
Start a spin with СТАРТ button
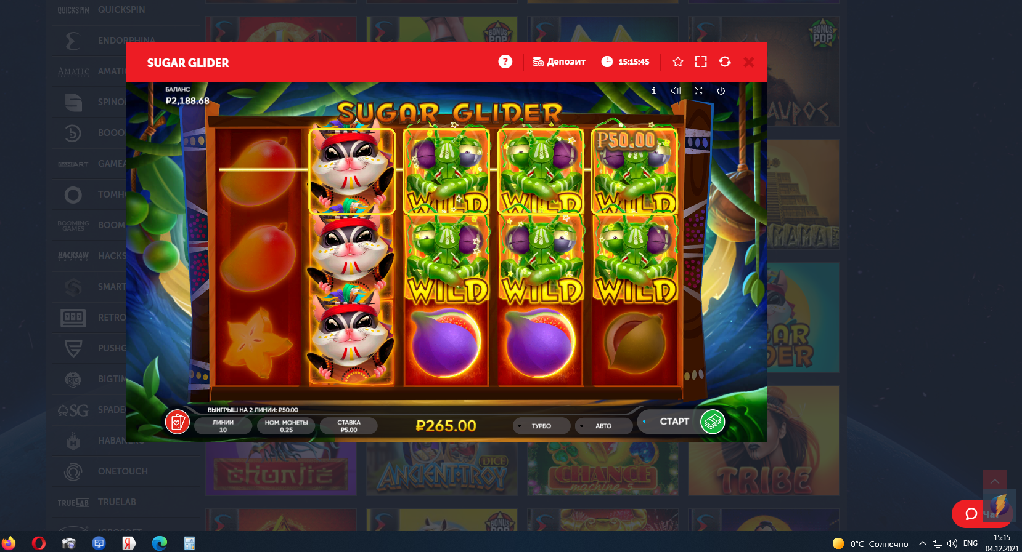[x=674, y=422]
